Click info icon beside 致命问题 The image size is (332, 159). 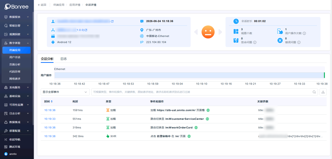pos(255,42)
